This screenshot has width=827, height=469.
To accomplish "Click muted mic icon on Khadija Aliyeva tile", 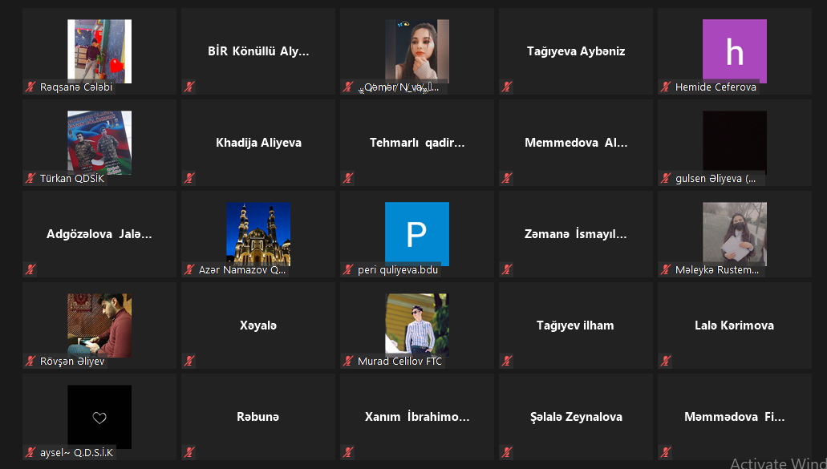I will [x=189, y=178].
